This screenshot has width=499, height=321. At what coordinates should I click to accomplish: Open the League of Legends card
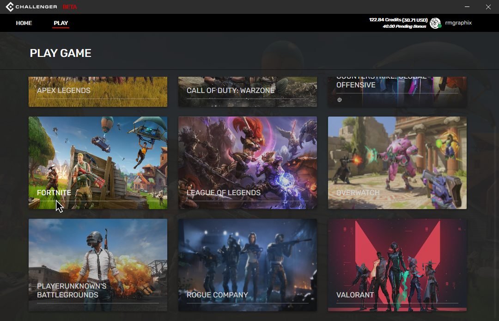pyautogui.click(x=248, y=163)
